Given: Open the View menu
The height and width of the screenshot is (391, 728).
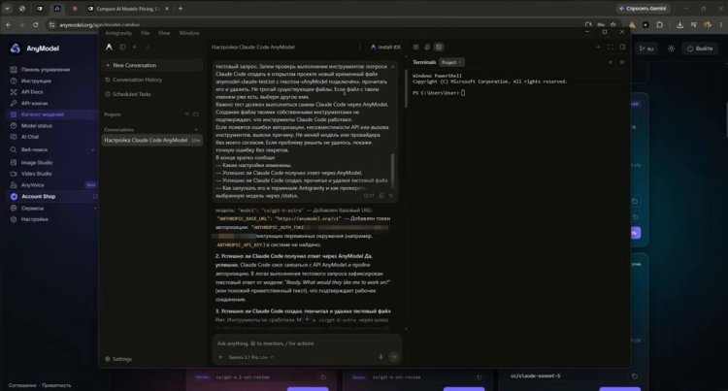Looking at the screenshot, I should (164, 33).
